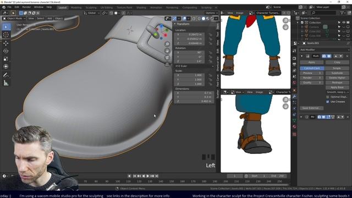Open the Tool properties tab icon
This screenshot has height=198, width=352.
294,51
